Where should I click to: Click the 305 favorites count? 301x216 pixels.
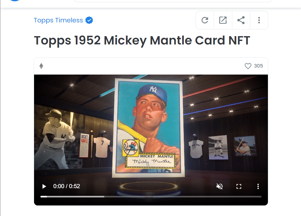pos(258,66)
